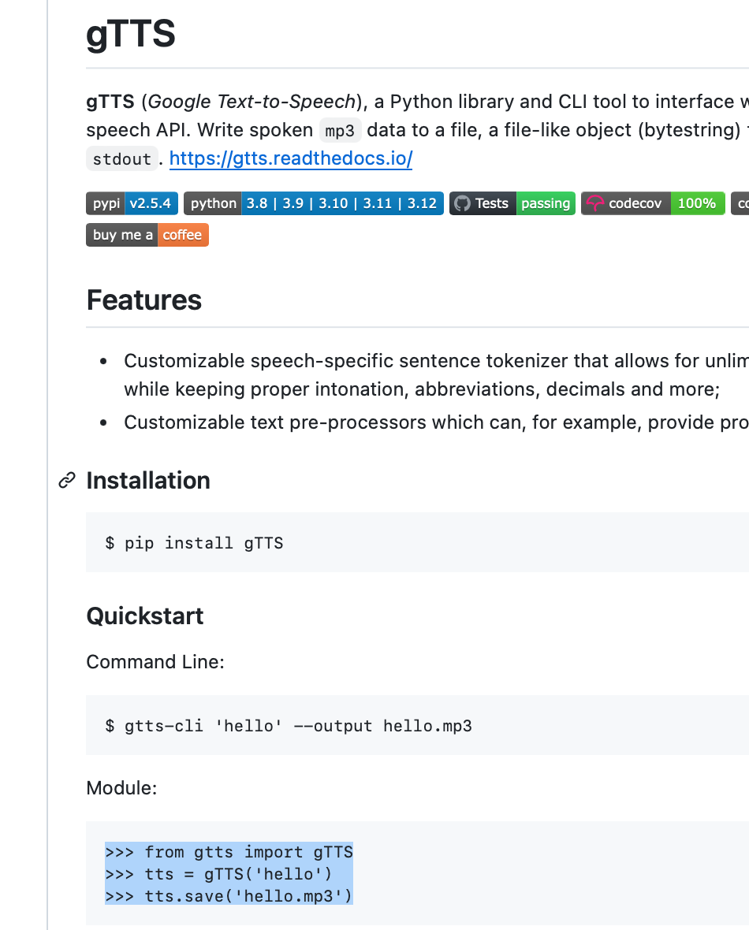
Task: Open the python versions badge
Action: coord(313,203)
